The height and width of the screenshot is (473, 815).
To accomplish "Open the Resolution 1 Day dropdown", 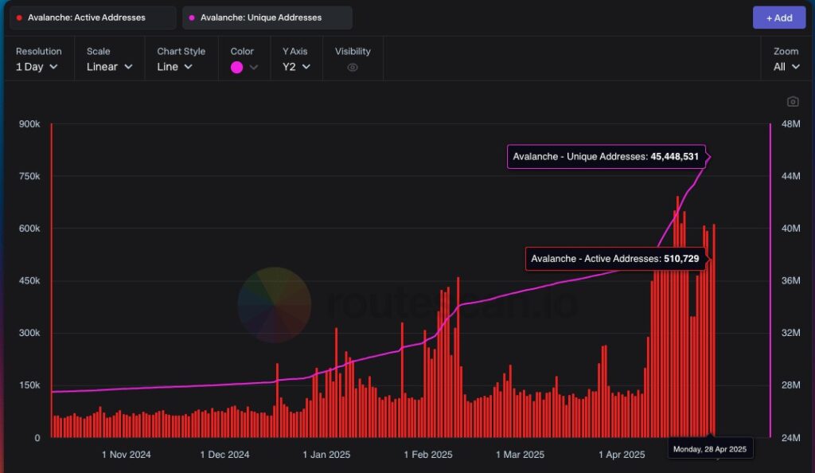I will [37, 67].
